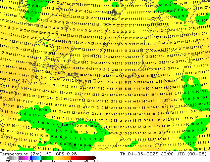Click the "[°C]" unit label
Viewport: 210px width, 162px height.
point(49,154)
